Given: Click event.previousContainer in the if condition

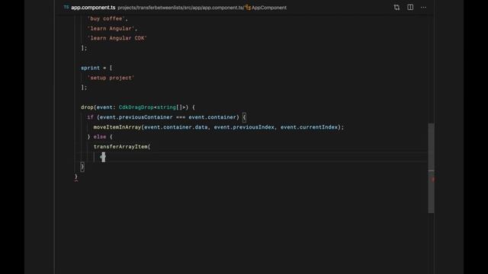Looking at the screenshot, I should [136, 117].
